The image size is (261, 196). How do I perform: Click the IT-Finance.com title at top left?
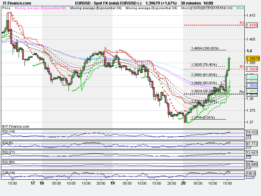(17, 3)
